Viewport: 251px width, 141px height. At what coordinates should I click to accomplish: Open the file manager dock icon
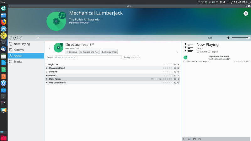coord(3,15)
